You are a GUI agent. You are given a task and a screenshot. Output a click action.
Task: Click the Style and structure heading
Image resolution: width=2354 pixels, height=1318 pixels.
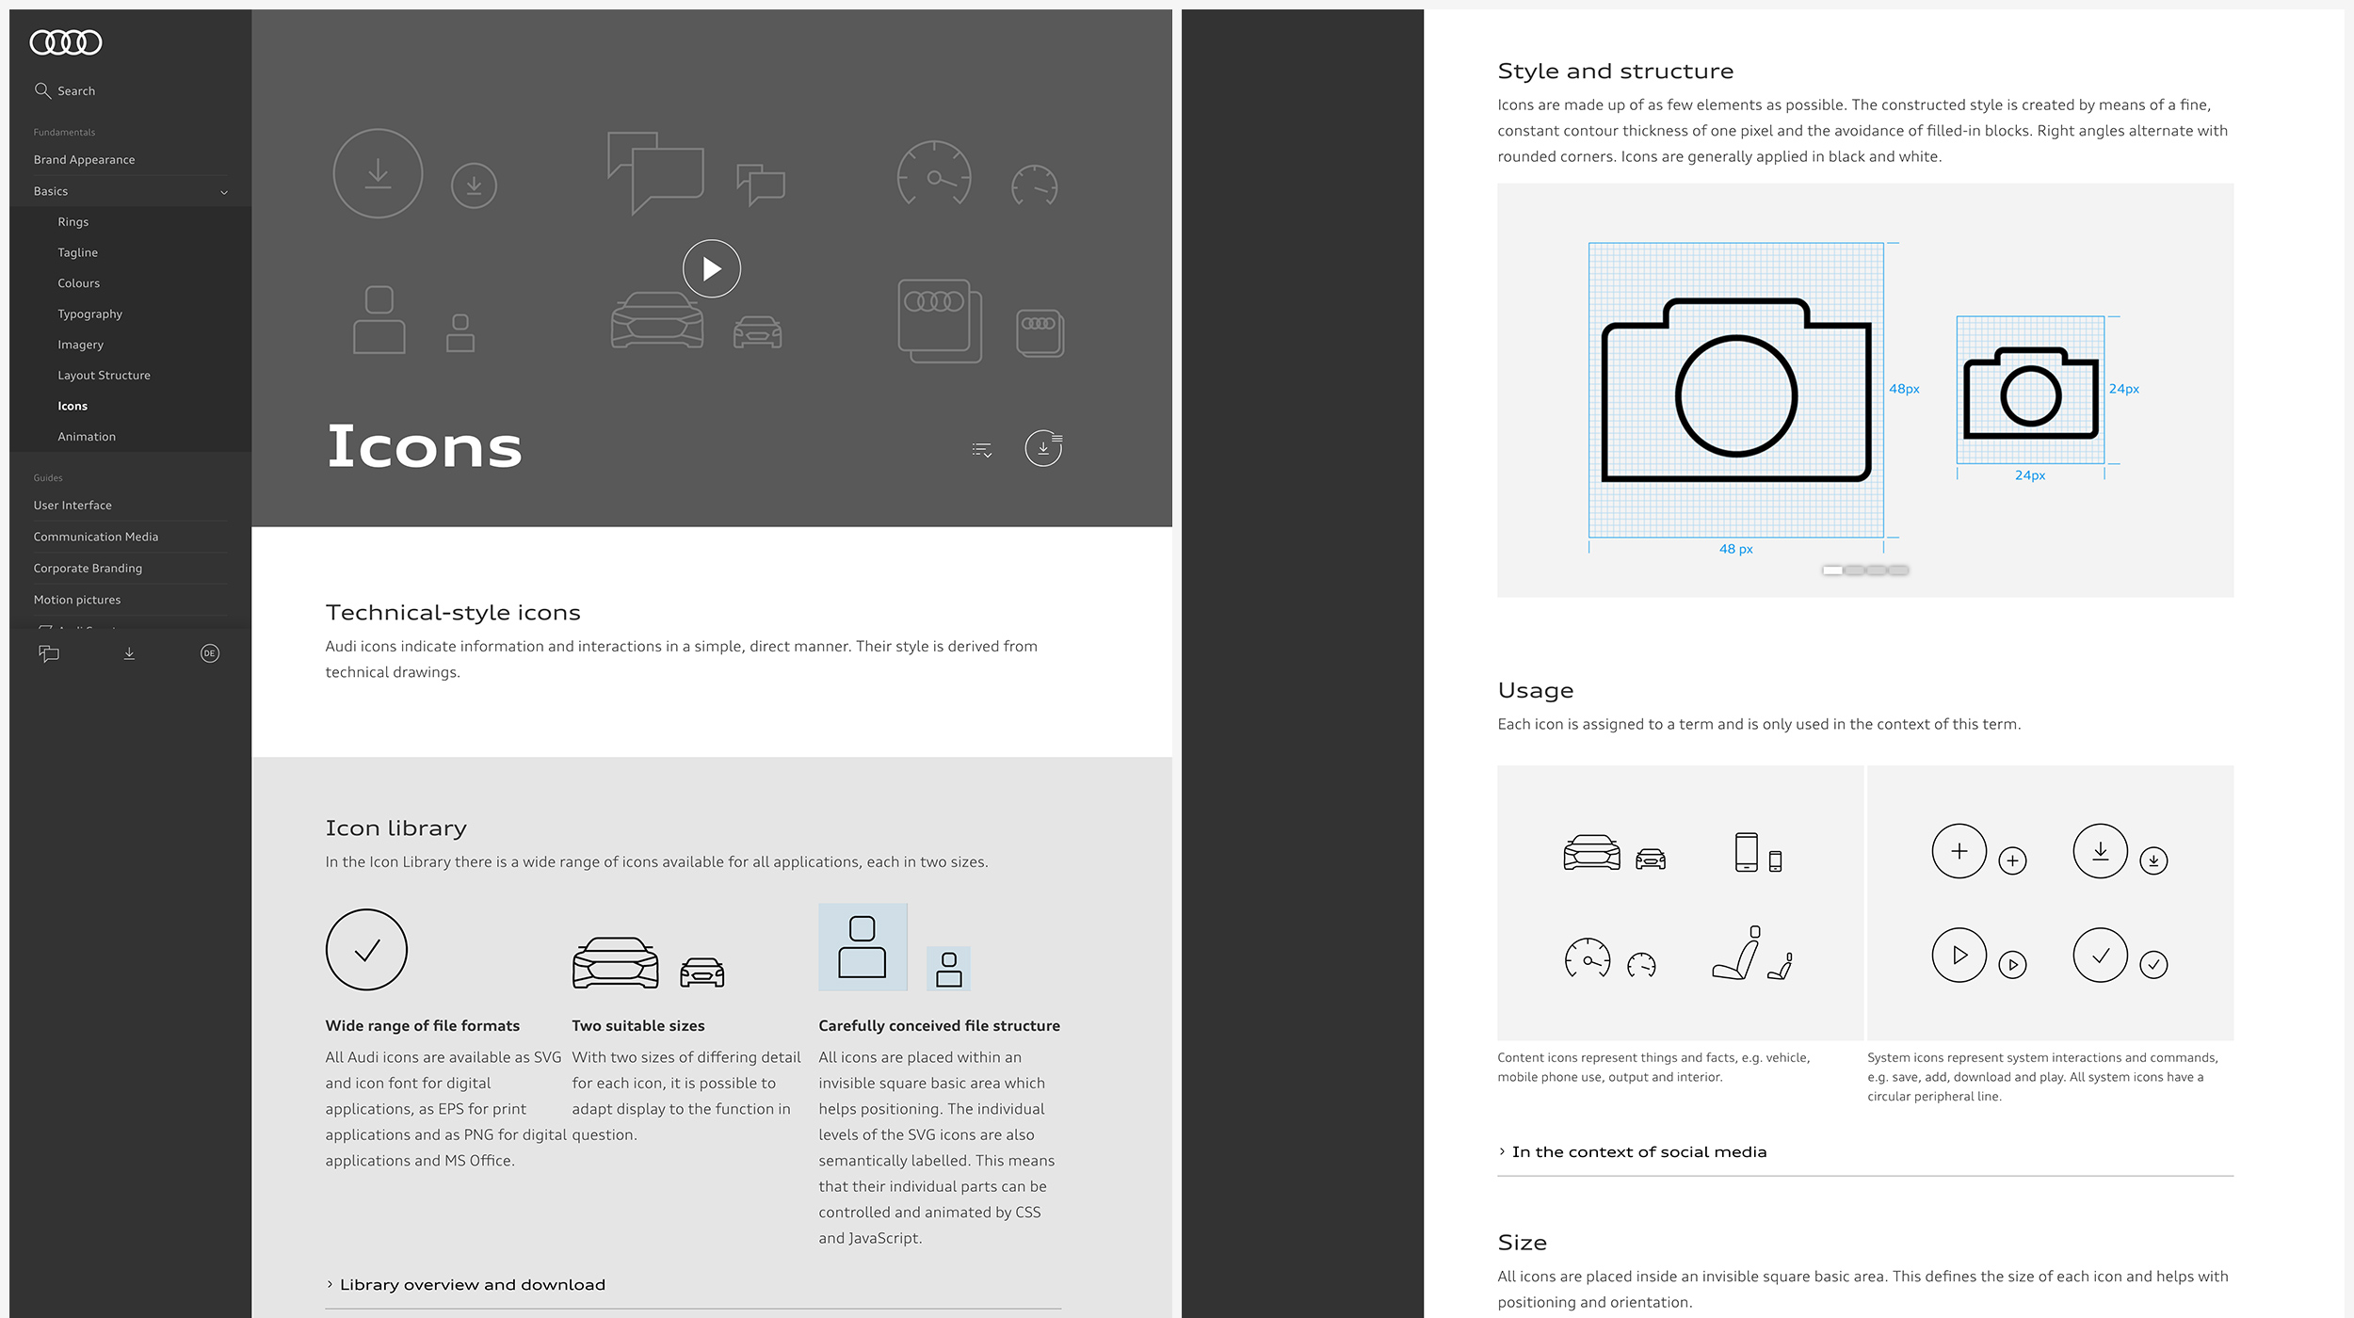1616,72
